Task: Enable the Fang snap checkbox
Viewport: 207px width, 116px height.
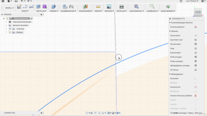Action: point(196,48)
